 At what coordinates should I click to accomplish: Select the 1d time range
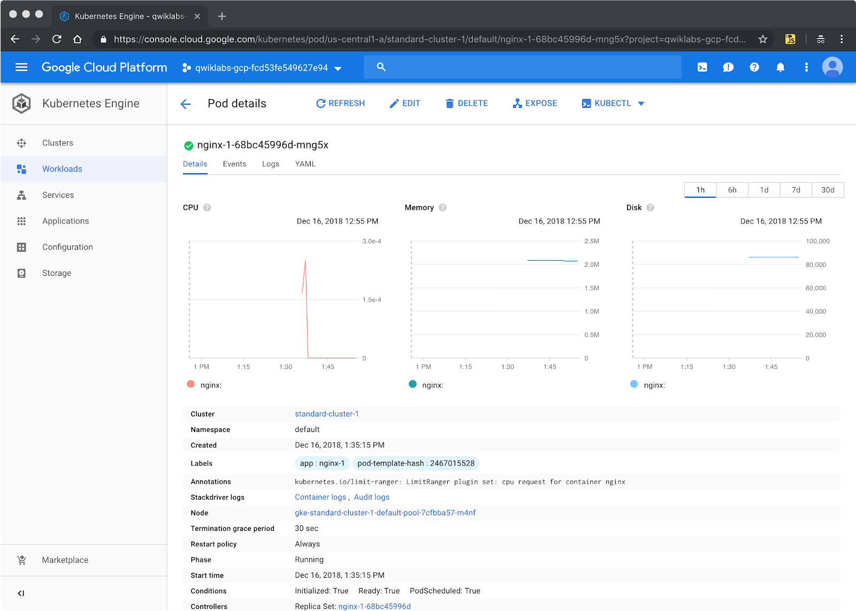764,190
